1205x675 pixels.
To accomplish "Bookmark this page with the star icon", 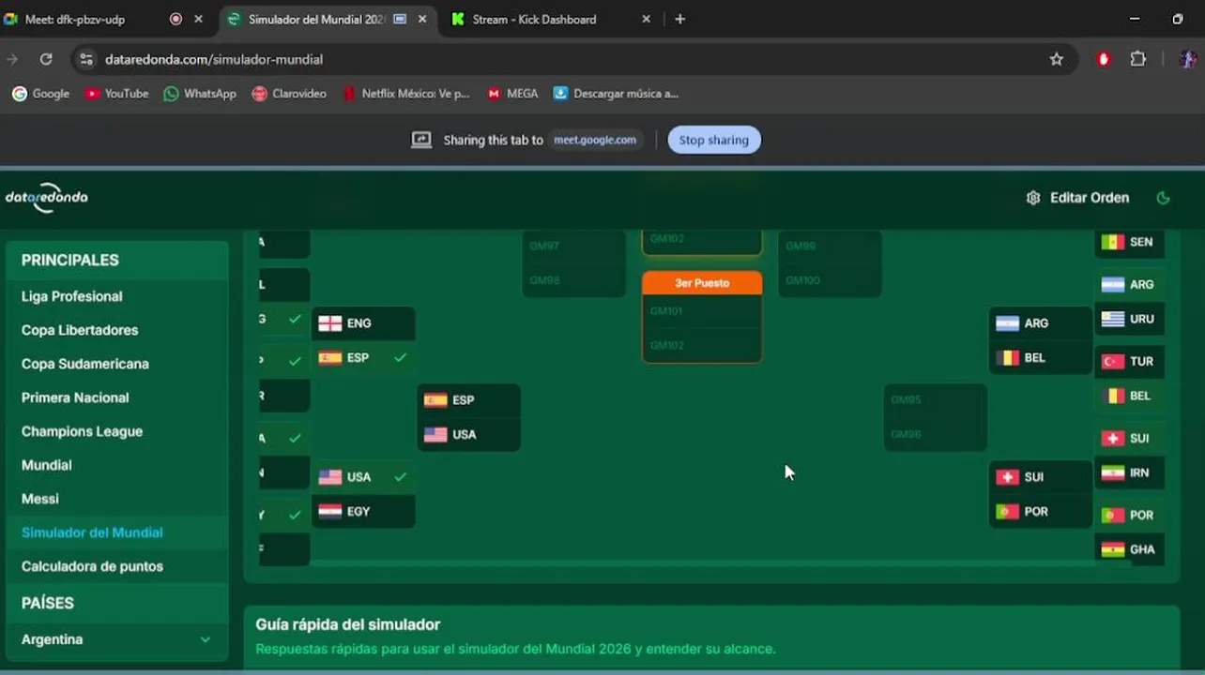I will tap(1057, 59).
